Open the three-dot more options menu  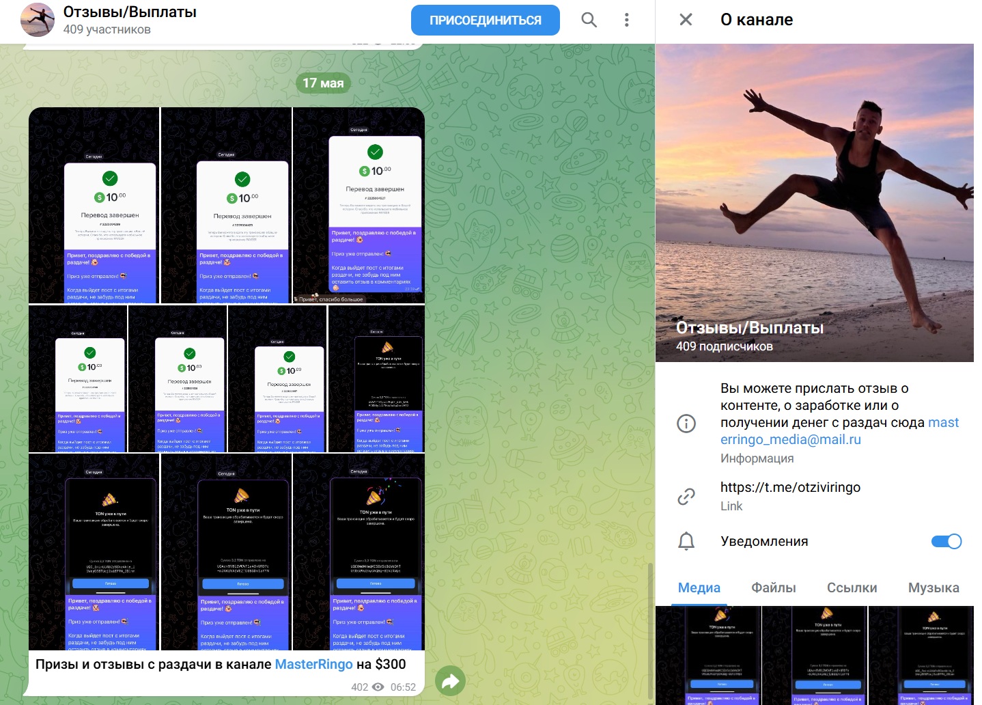pyautogui.click(x=626, y=20)
